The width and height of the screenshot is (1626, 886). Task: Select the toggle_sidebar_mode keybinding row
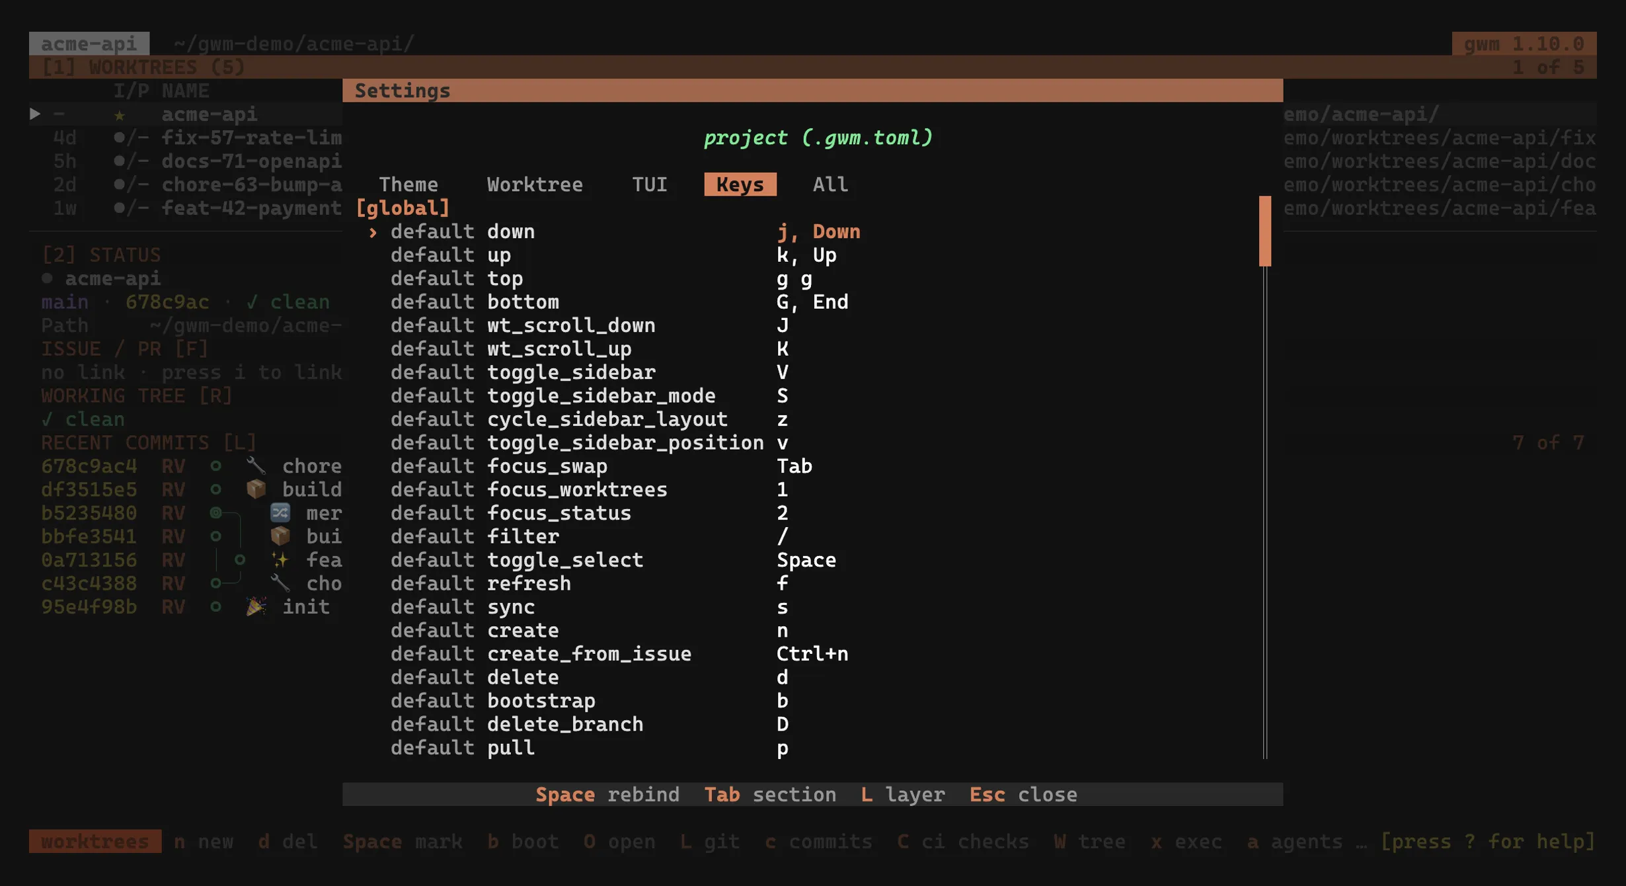[x=800, y=396]
